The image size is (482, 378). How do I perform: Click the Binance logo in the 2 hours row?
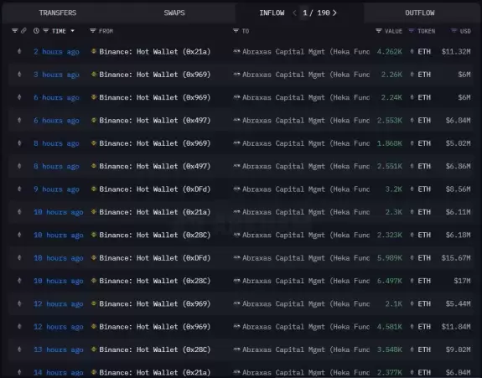click(94, 51)
